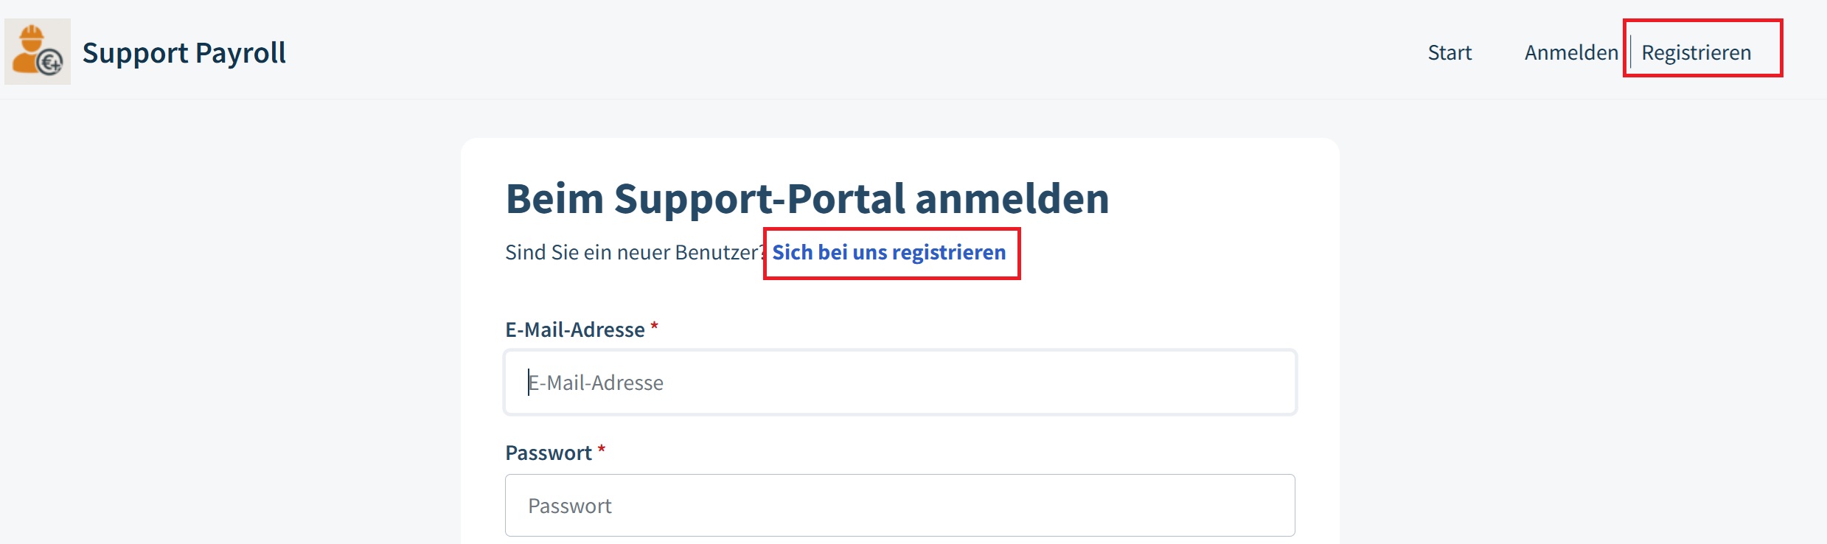
Task: Click the 'Beim Support-Portal anmelden' heading
Action: [x=807, y=198]
